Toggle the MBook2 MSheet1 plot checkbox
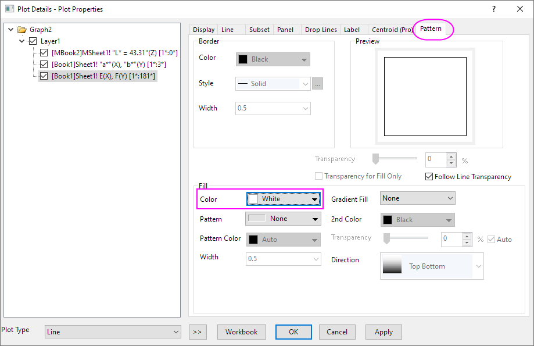 pyautogui.click(x=44, y=53)
